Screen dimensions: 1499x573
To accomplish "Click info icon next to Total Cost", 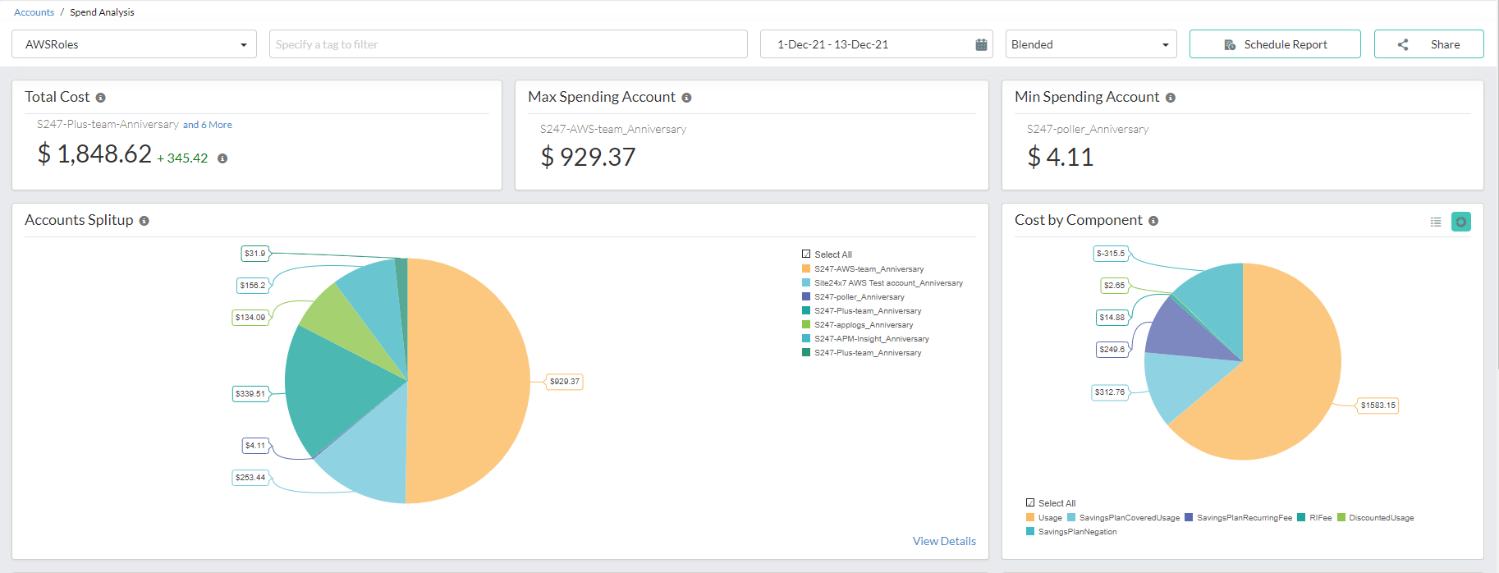I will click(x=101, y=98).
